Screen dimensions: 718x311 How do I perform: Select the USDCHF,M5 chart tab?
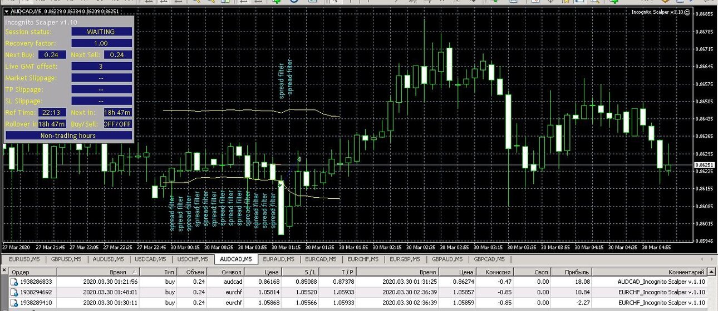click(x=193, y=259)
